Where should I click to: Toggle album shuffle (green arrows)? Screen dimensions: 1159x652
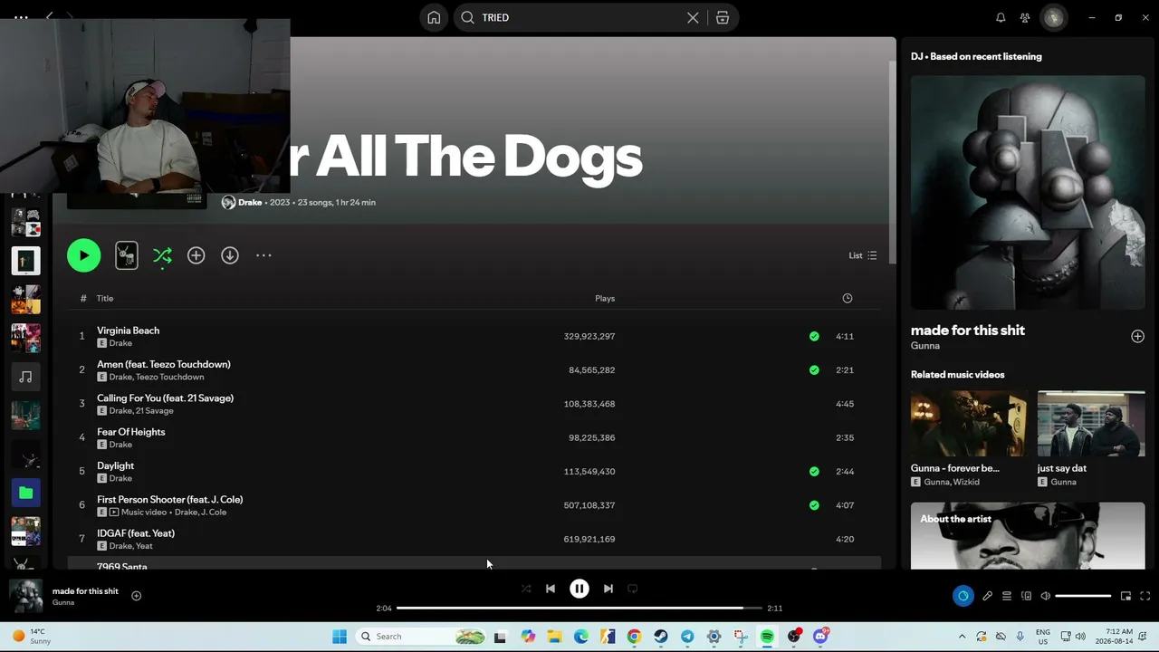[x=162, y=256]
